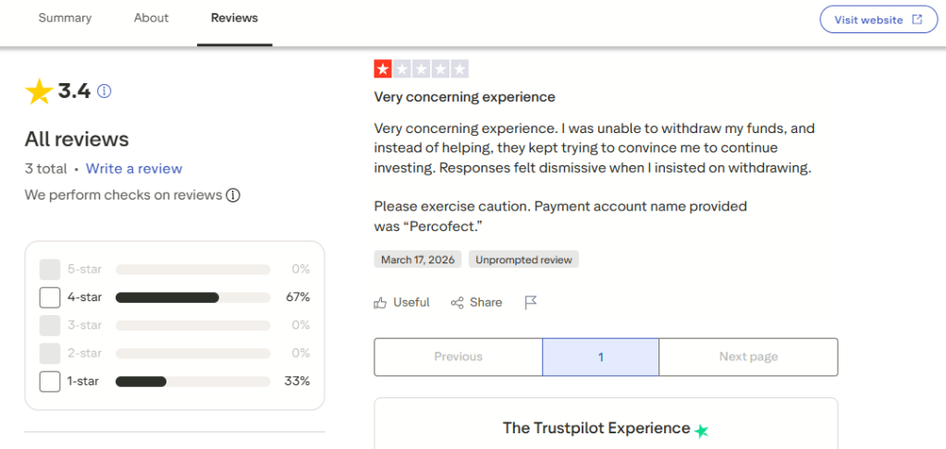Select the Reviews tab
Viewport: 946px width, 449px height.
[234, 18]
